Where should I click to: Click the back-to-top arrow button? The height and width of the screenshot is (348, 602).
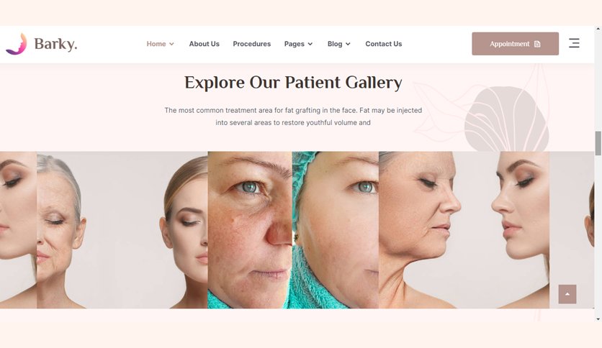tap(567, 294)
